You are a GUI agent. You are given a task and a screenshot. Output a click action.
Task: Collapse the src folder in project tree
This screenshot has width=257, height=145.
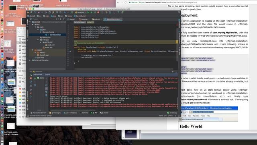[x=33, y=25]
